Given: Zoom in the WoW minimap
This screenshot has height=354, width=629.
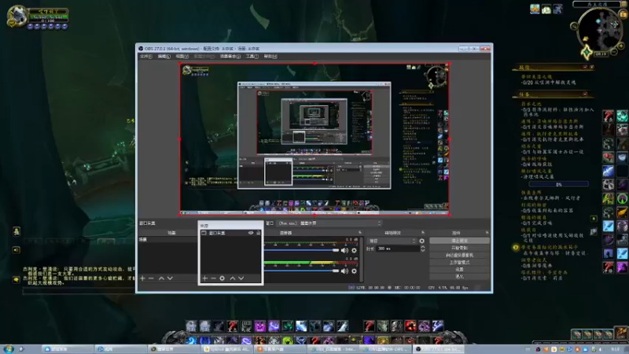Looking at the screenshot, I should pyautogui.click(x=621, y=46).
